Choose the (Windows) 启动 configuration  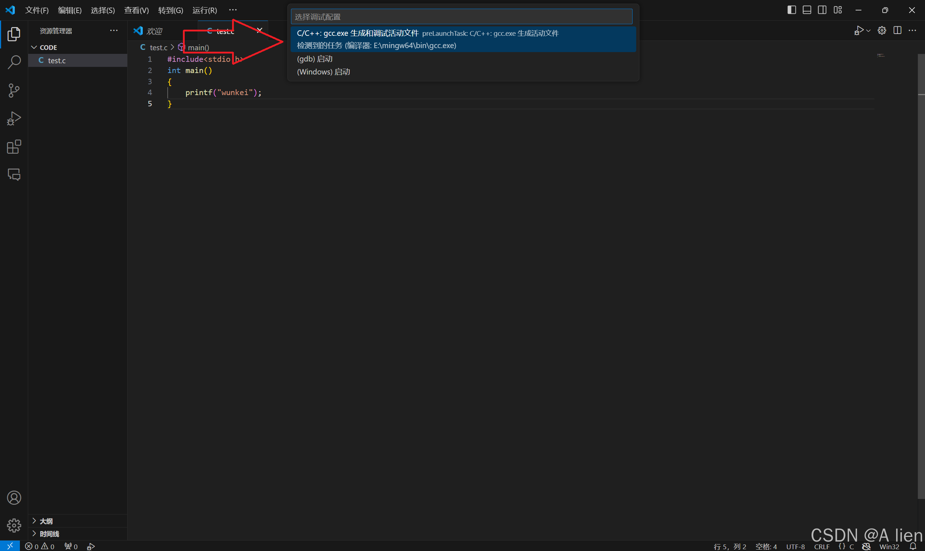[x=323, y=72]
